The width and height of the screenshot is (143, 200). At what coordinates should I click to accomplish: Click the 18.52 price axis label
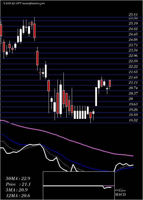click(x=133, y=120)
